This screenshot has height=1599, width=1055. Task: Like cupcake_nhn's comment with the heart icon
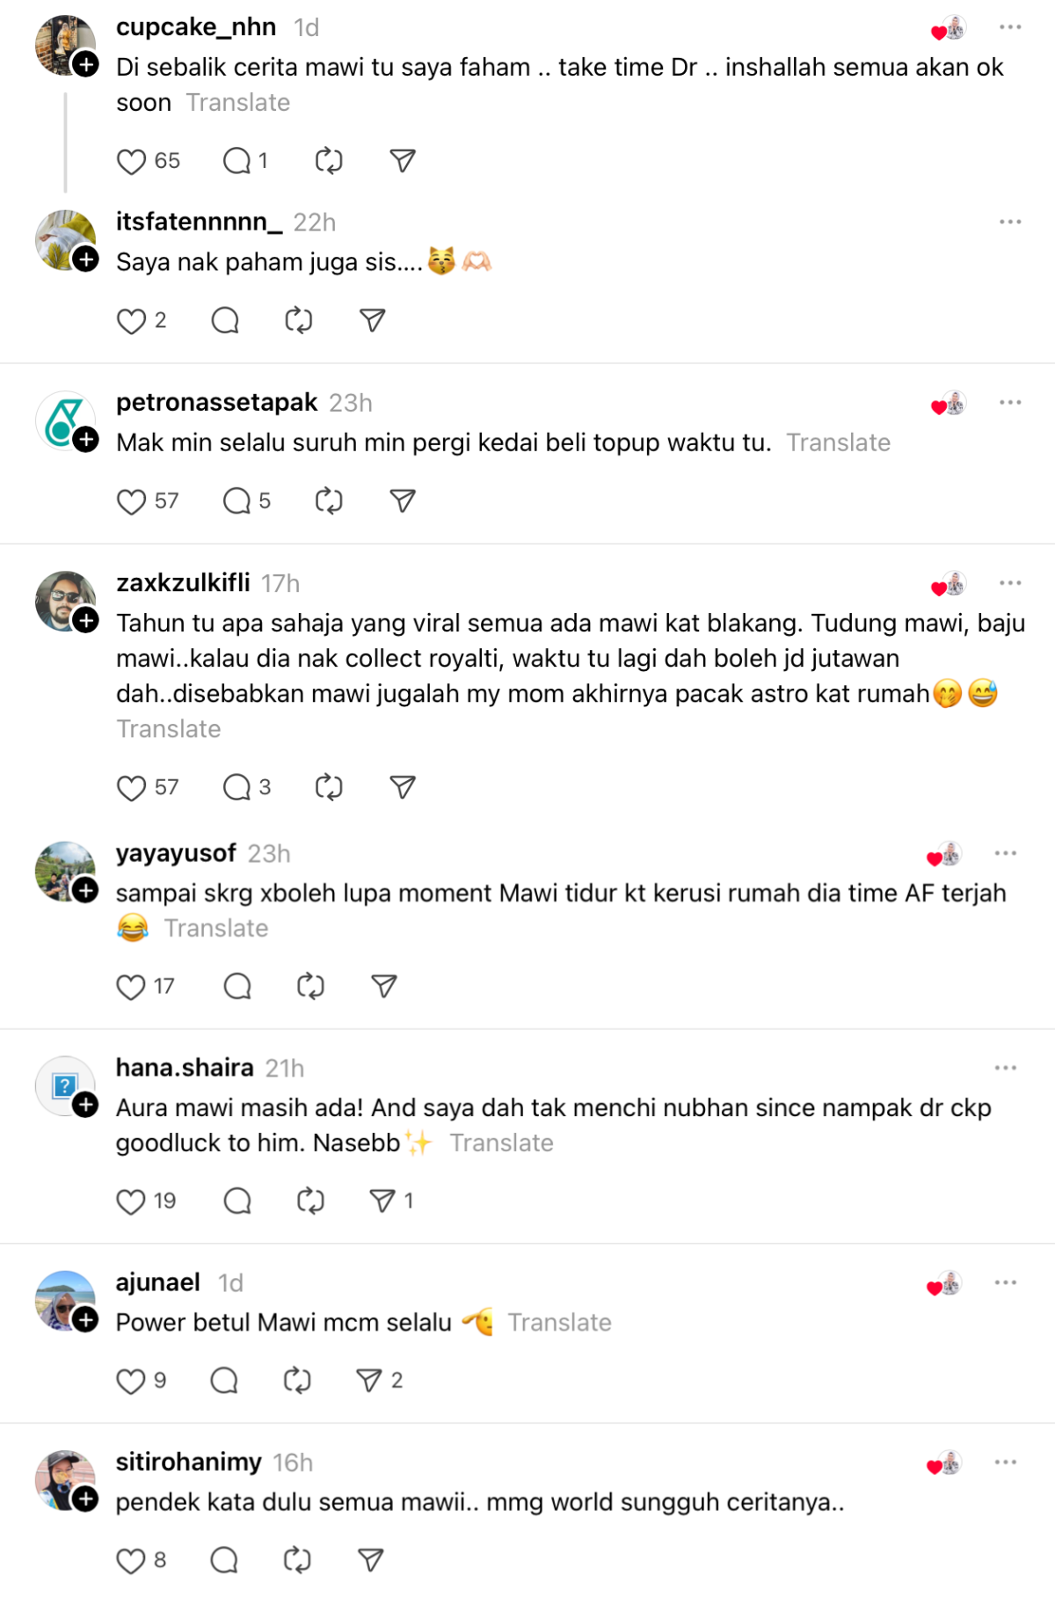pos(131,162)
